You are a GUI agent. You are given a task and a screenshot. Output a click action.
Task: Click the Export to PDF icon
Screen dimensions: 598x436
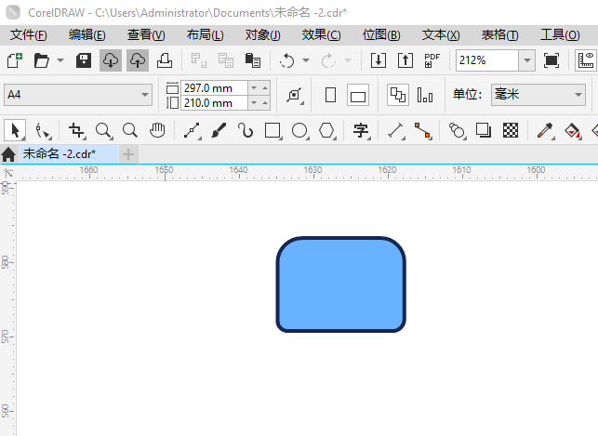(x=432, y=60)
